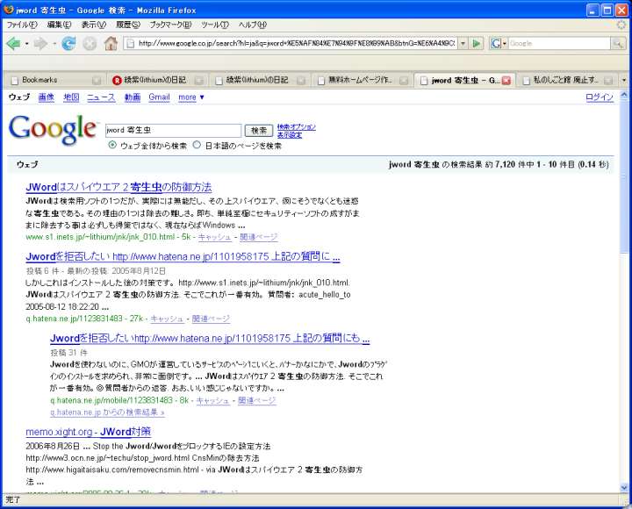Open the Back history dropdown arrow

(x=26, y=43)
